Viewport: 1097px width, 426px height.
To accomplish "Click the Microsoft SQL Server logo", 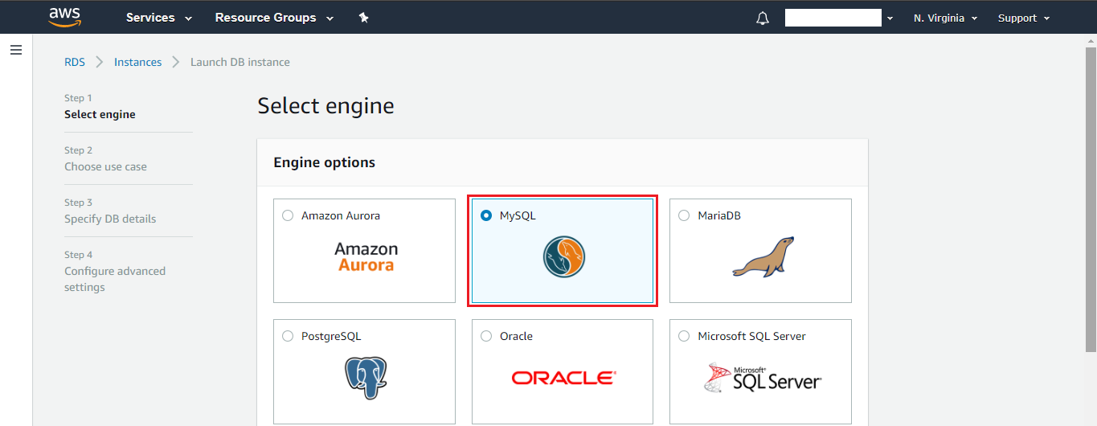I will tap(763, 378).
